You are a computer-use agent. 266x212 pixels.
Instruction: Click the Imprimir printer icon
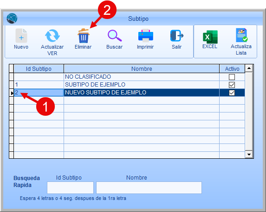tap(146, 35)
